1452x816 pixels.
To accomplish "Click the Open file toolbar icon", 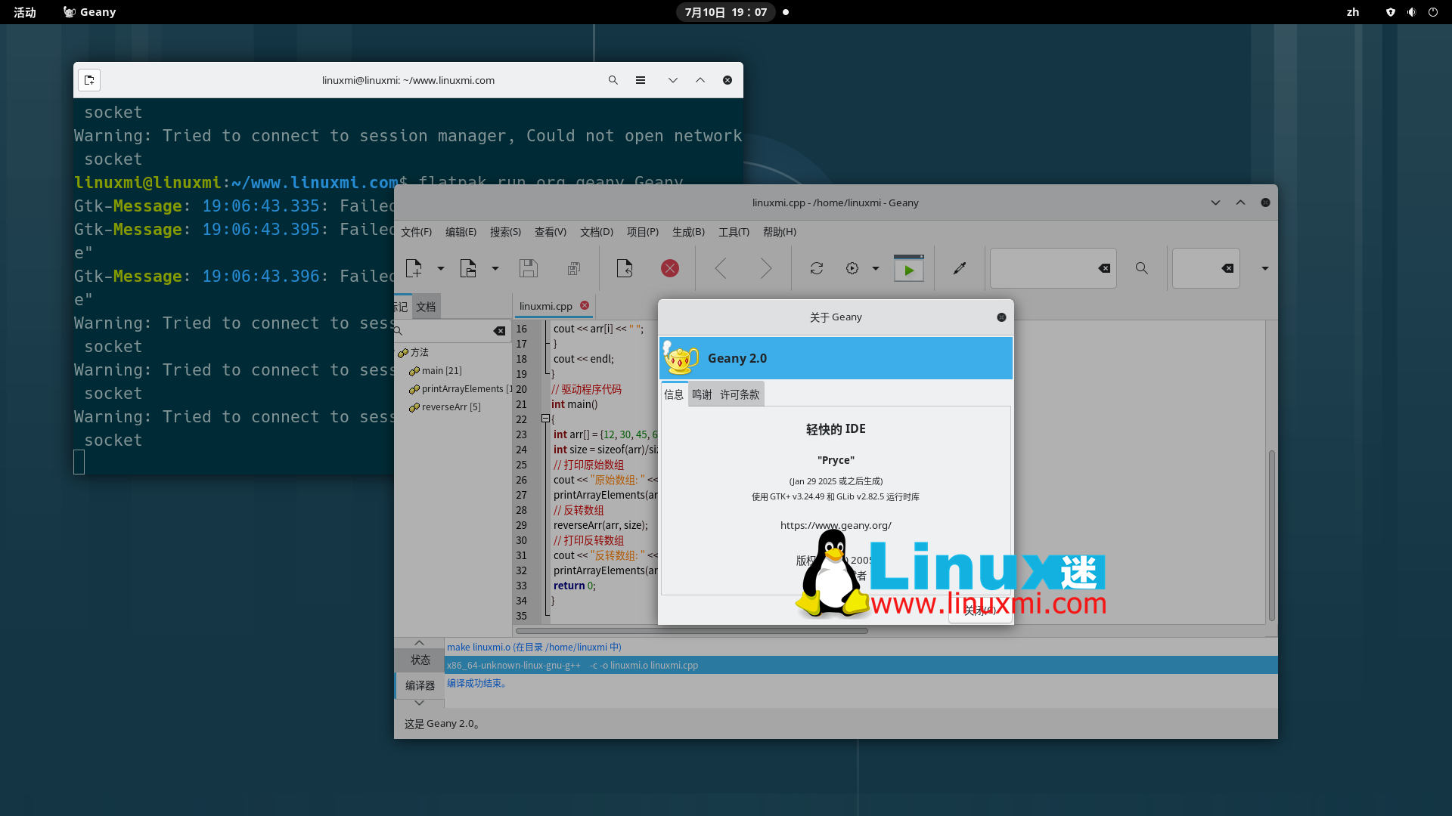I will [468, 268].
